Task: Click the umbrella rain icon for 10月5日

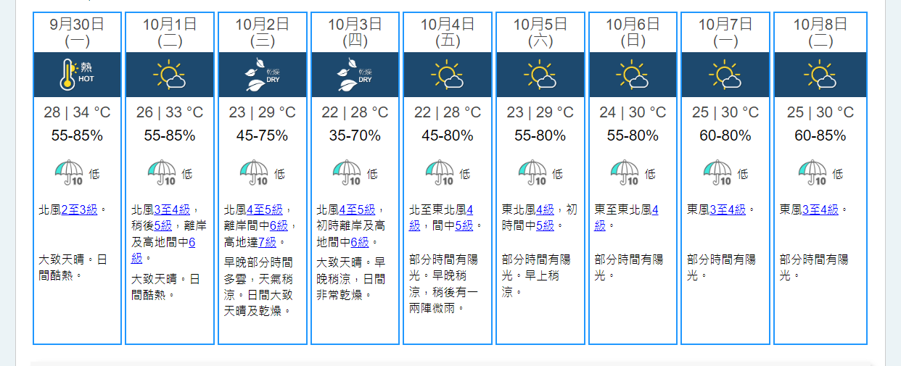Action: pyautogui.click(x=532, y=173)
